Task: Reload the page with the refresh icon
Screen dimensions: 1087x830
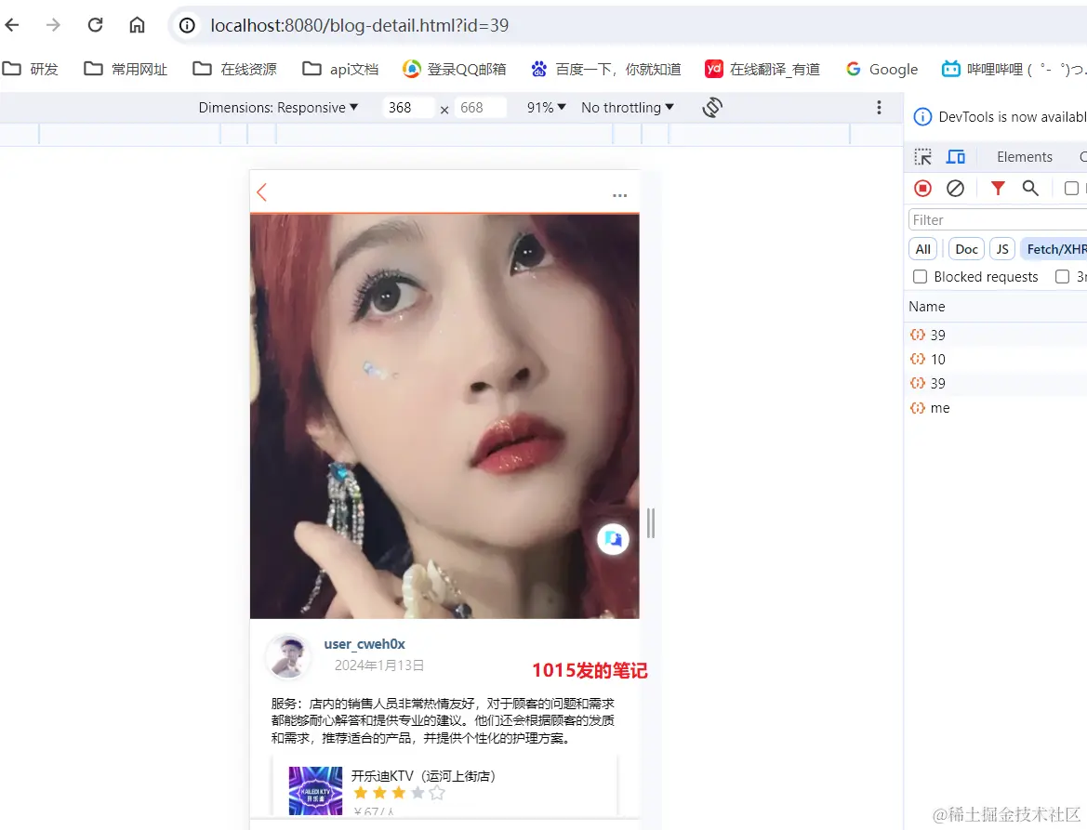Action: (95, 26)
